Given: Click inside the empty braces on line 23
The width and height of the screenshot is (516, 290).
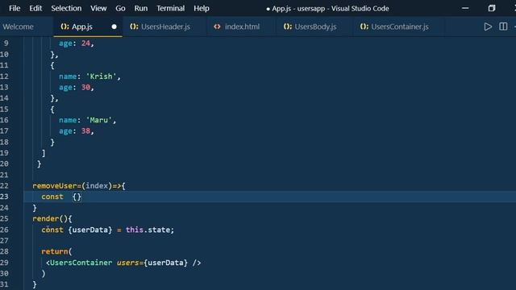Looking at the screenshot, I should click(77, 197).
